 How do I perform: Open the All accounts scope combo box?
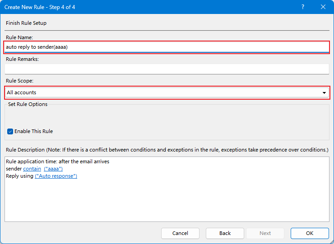pos(167,92)
